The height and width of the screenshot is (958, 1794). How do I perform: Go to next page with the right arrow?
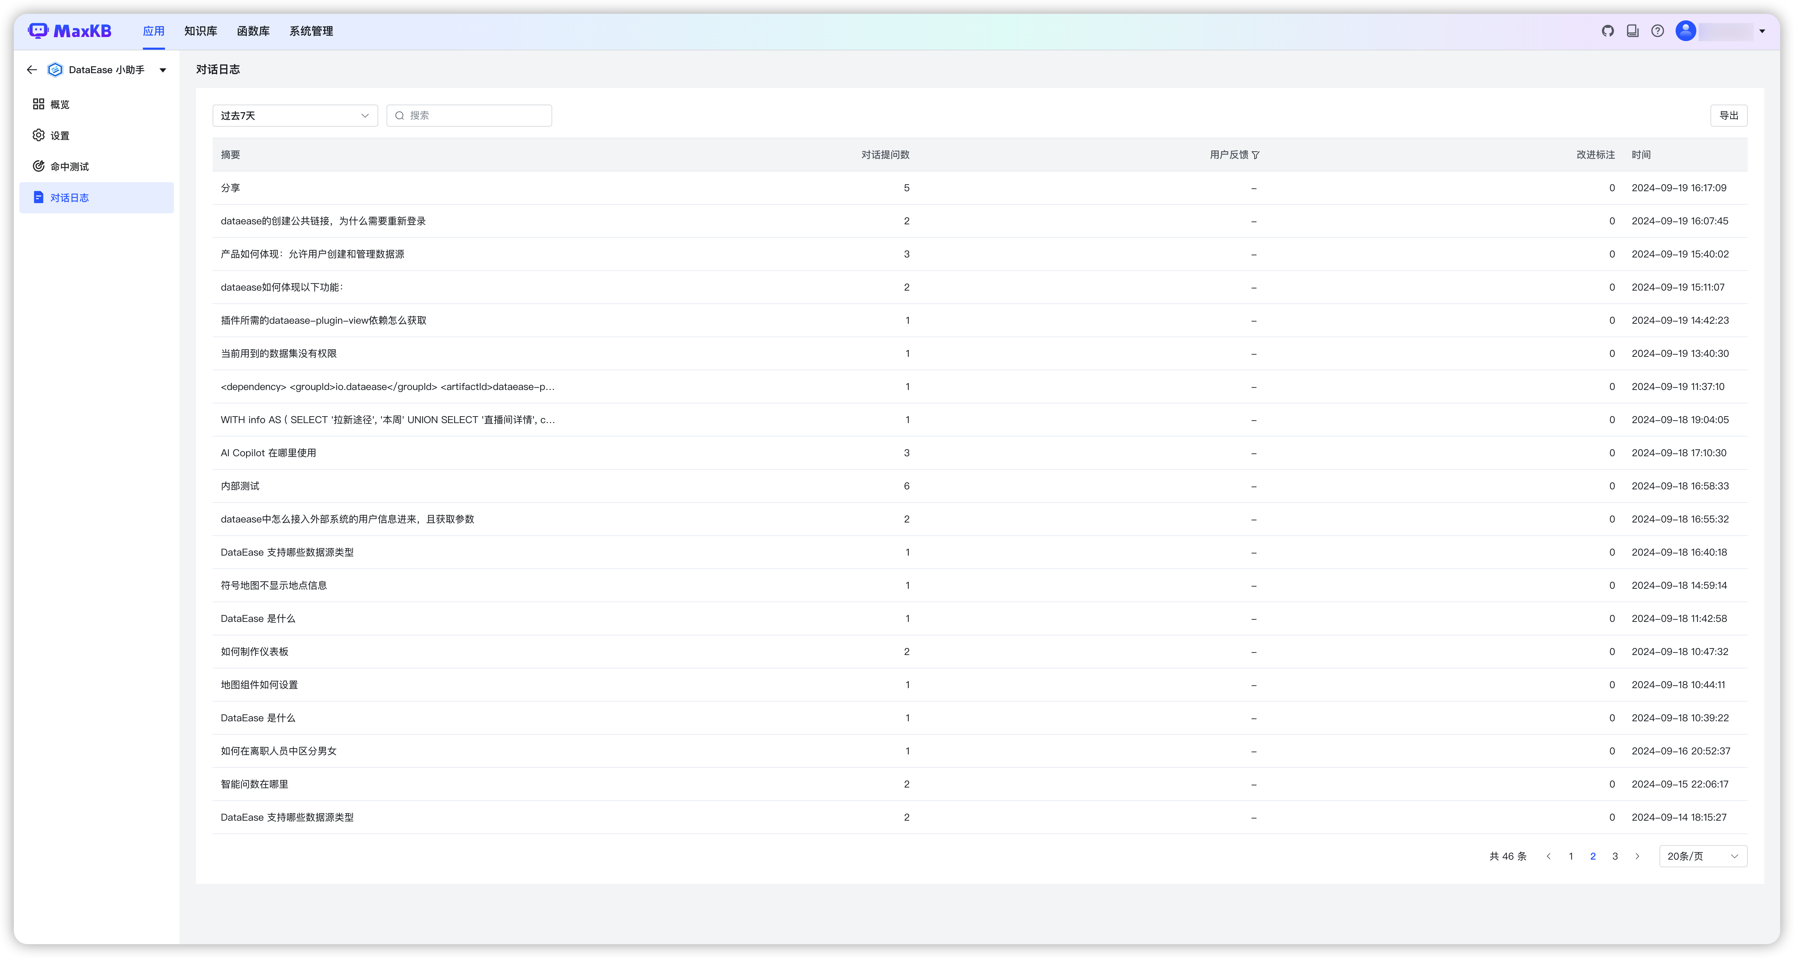[1637, 856]
